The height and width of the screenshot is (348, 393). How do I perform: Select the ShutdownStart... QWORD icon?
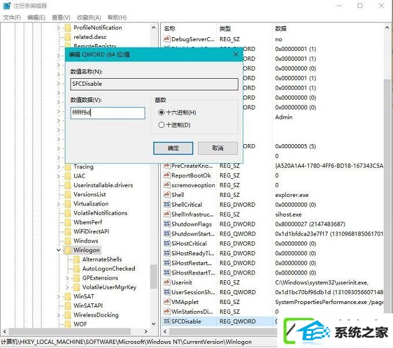[x=167, y=234]
